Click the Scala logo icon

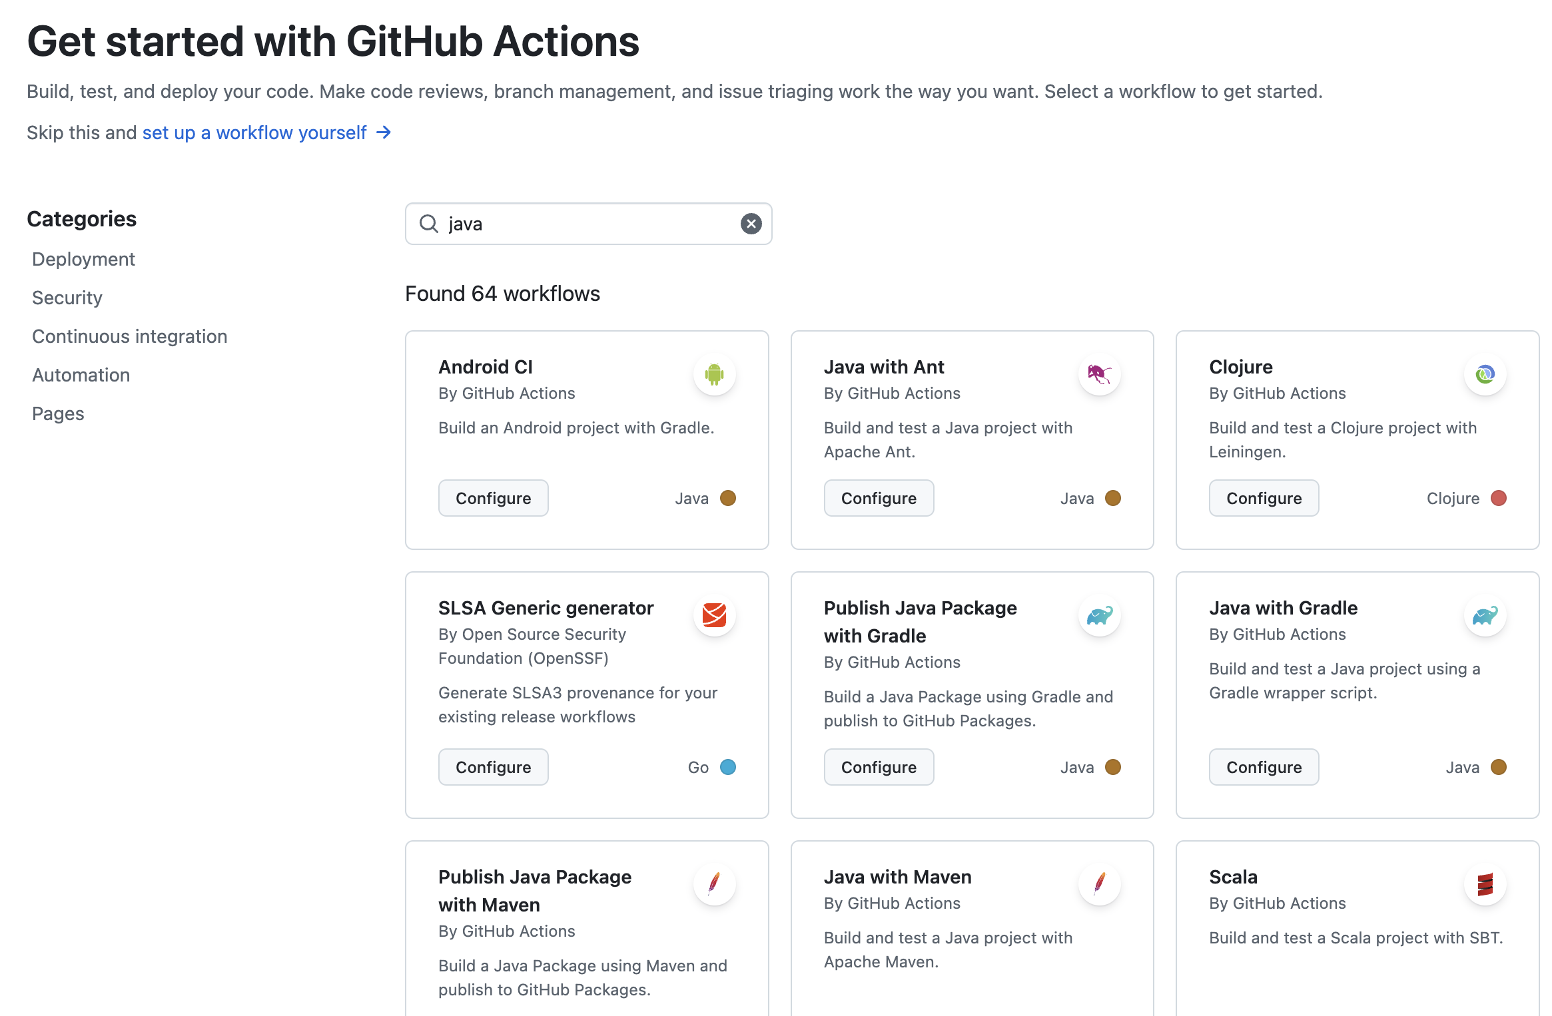(x=1485, y=884)
